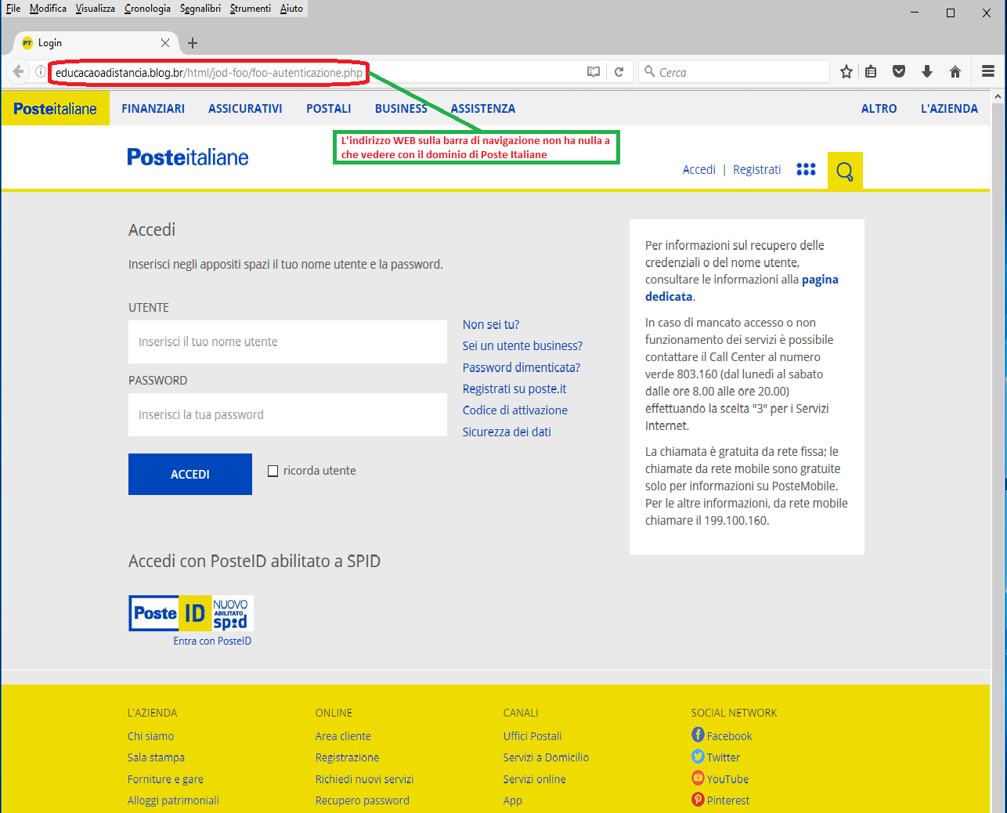Click Forniture e gare footer link
1007x813 pixels.
[165, 779]
